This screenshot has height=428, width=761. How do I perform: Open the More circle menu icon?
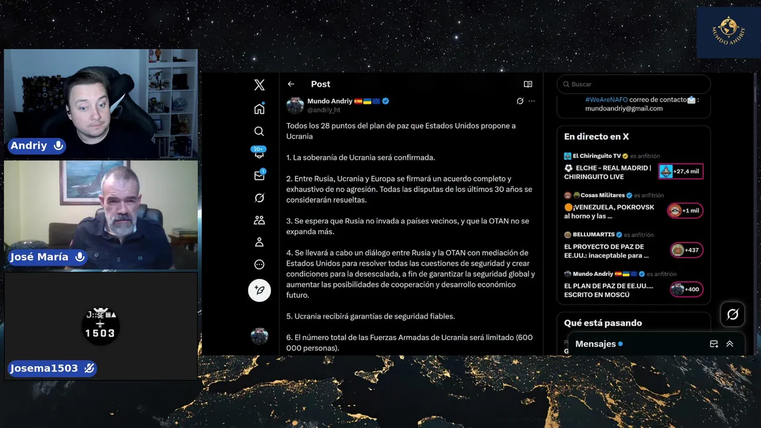click(x=259, y=265)
